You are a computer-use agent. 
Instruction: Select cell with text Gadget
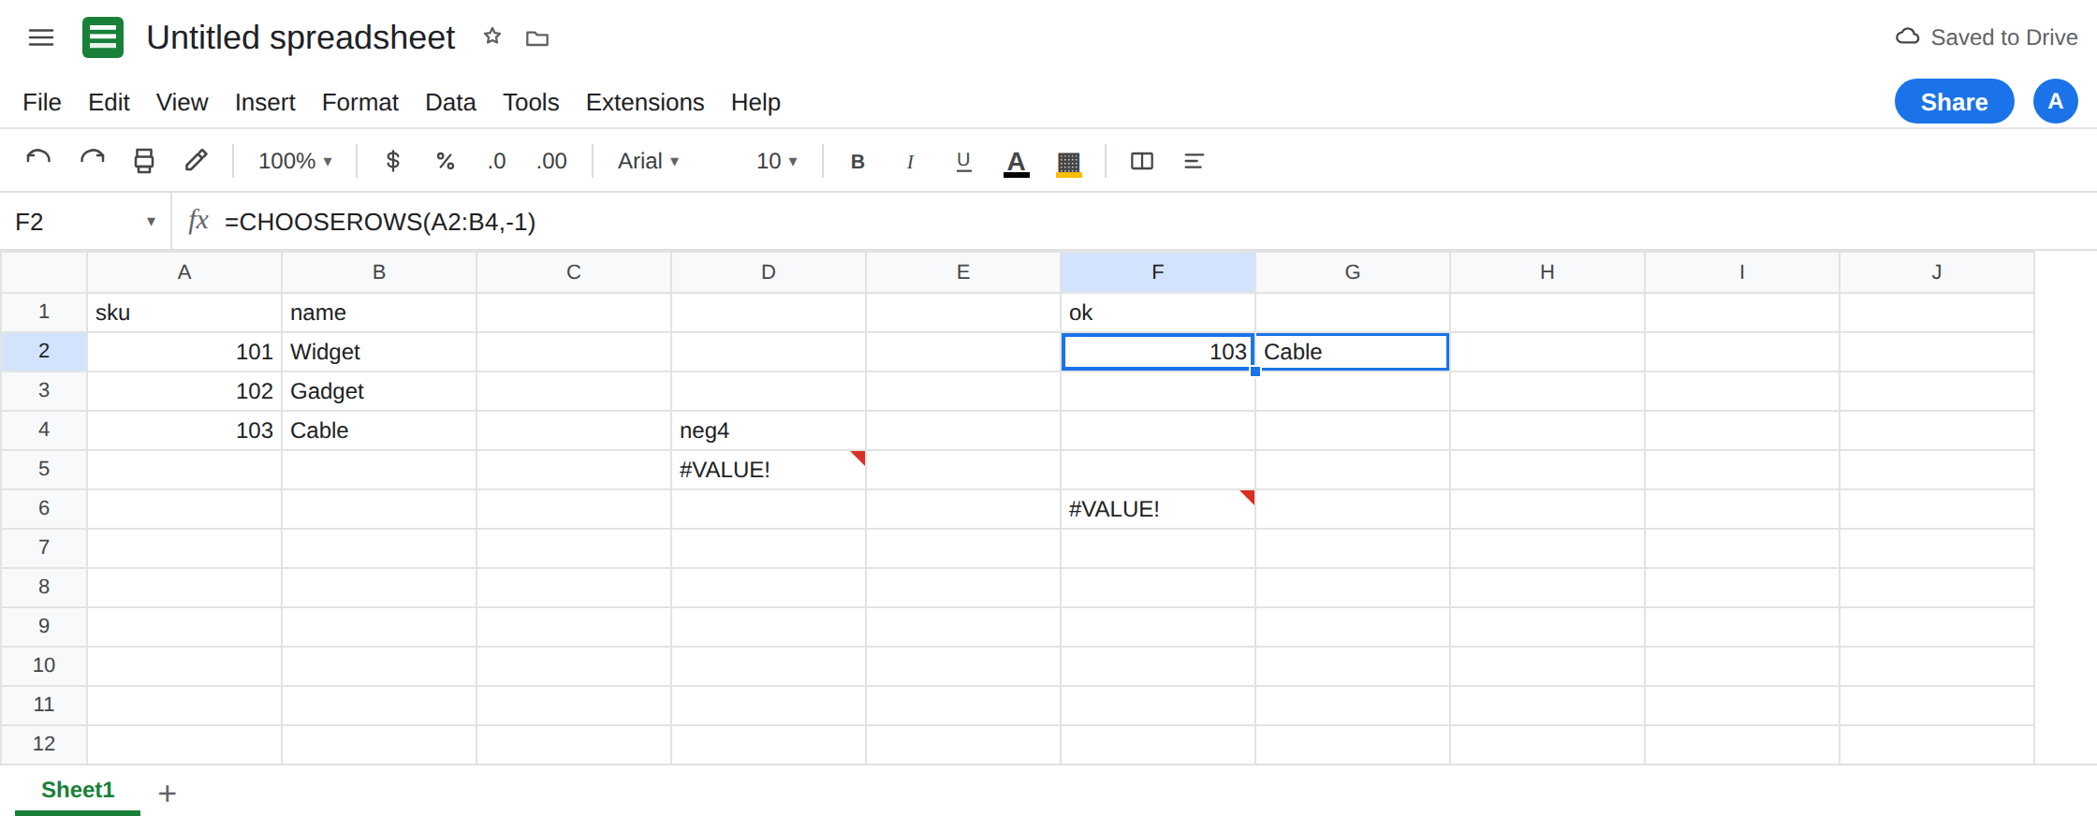pos(379,391)
